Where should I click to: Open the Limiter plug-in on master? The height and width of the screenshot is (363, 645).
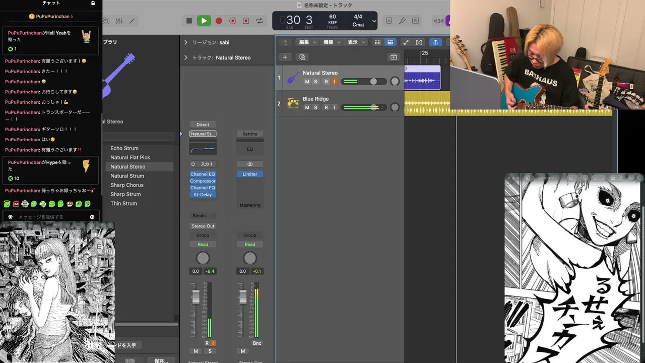tap(250, 174)
